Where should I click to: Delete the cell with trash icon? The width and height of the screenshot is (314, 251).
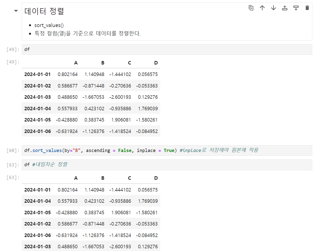click(307, 8)
